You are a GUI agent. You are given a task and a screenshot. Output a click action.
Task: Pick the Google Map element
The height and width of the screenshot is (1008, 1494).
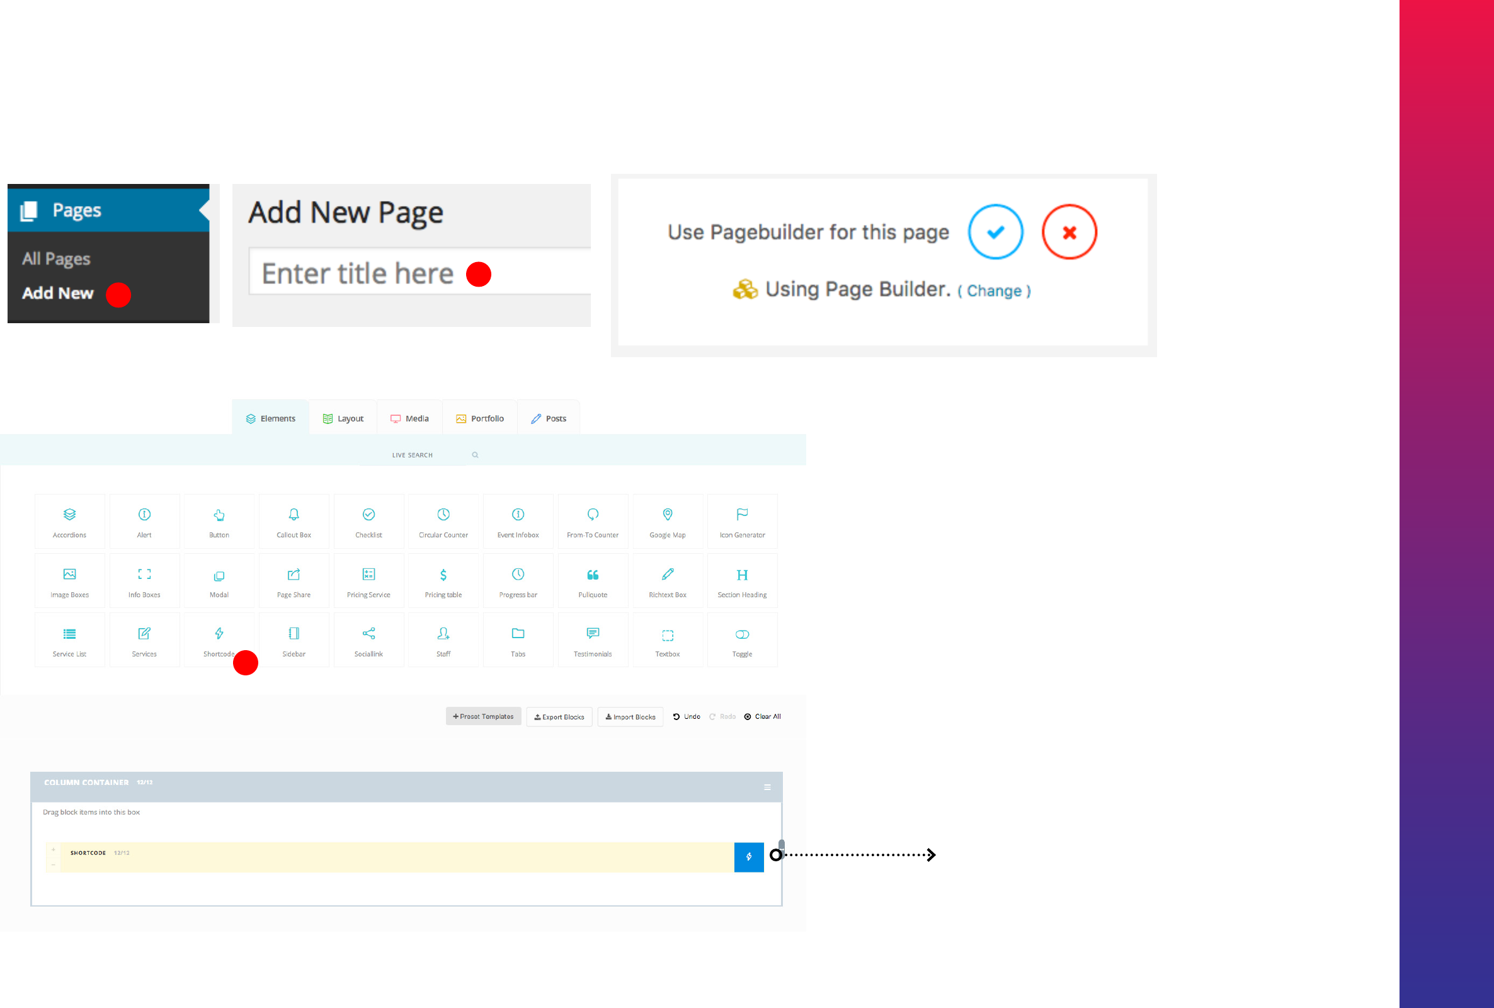pyautogui.click(x=668, y=522)
